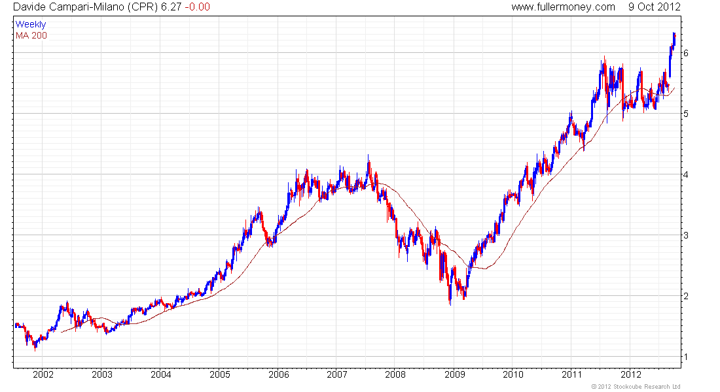Select the blue 'Weekly' legend label

point(31,24)
